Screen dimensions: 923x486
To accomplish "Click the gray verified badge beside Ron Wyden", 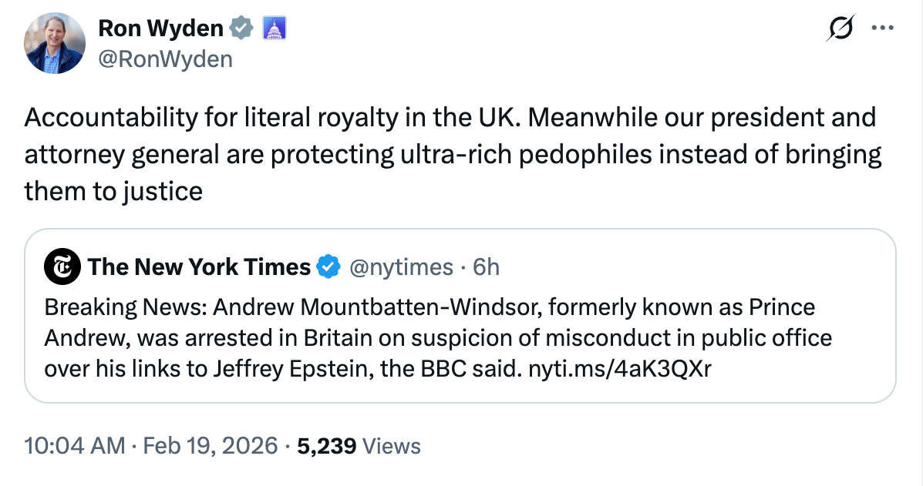I will tap(241, 28).
